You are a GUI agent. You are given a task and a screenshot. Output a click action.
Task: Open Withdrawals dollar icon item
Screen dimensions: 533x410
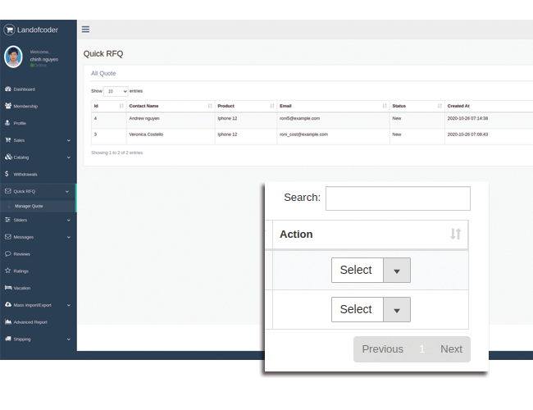(x=25, y=174)
